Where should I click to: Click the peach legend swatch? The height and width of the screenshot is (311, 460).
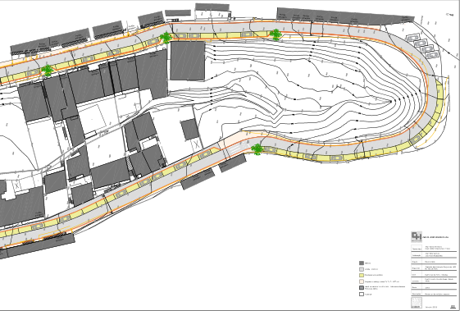[x=362, y=281]
